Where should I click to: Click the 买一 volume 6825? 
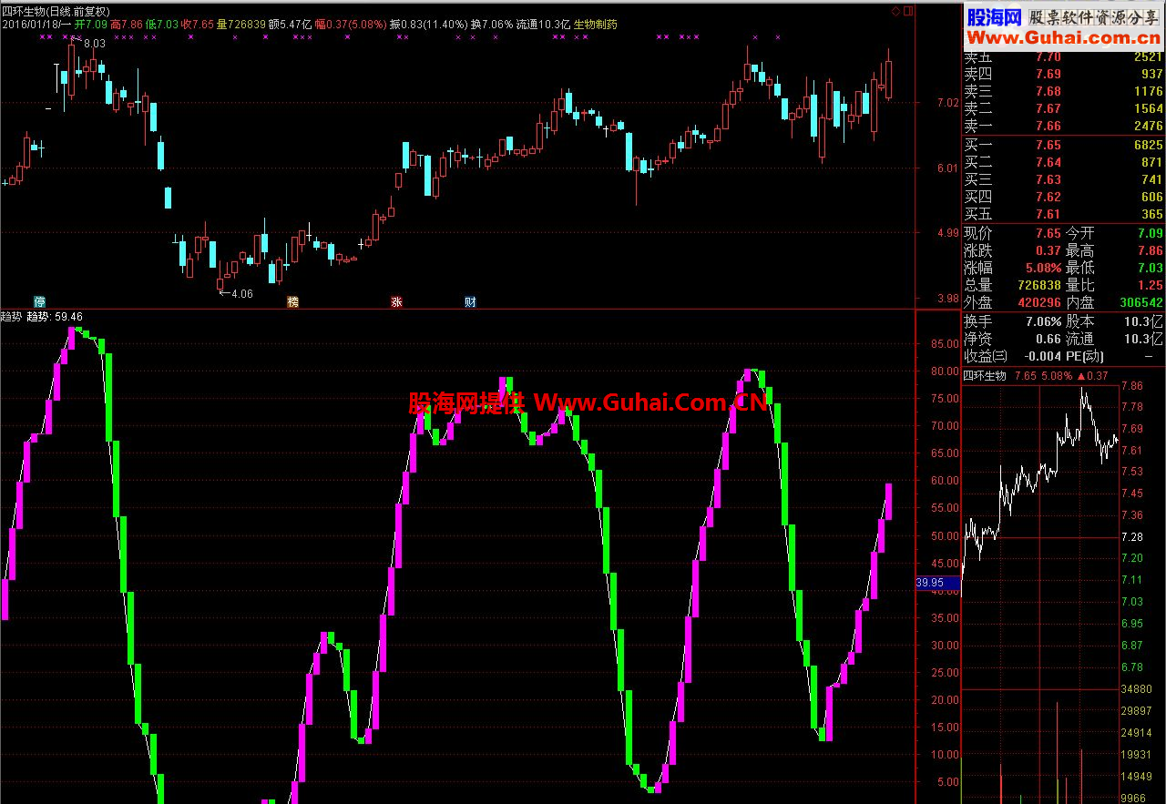click(1148, 145)
